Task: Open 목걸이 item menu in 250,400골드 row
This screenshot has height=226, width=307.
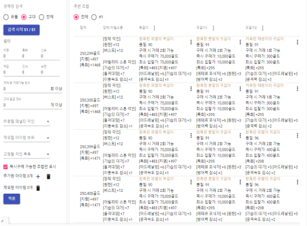Action: (191, 182)
